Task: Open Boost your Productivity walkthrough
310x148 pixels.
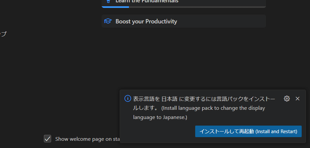Action: [x=184, y=21]
